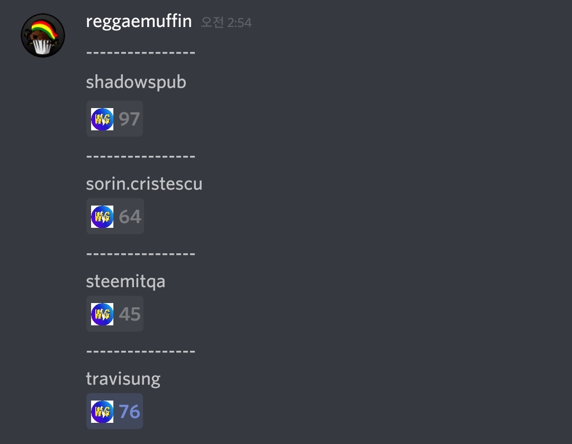Screen dimensions: 572x444
Task: Toggle the 45 reaction under steemitqa
Action: pyautogui.click(x=114, y=313)
